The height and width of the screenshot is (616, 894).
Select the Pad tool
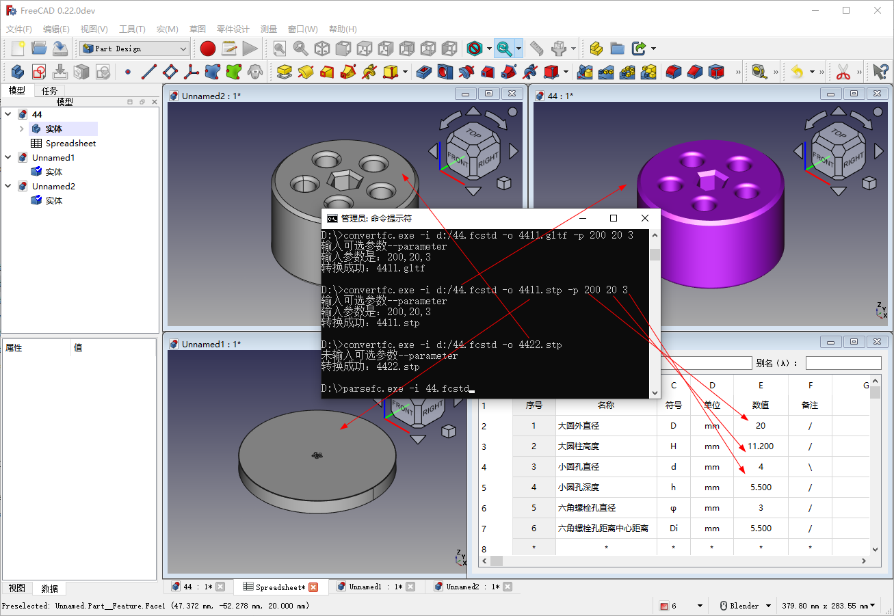coord(284,71)
